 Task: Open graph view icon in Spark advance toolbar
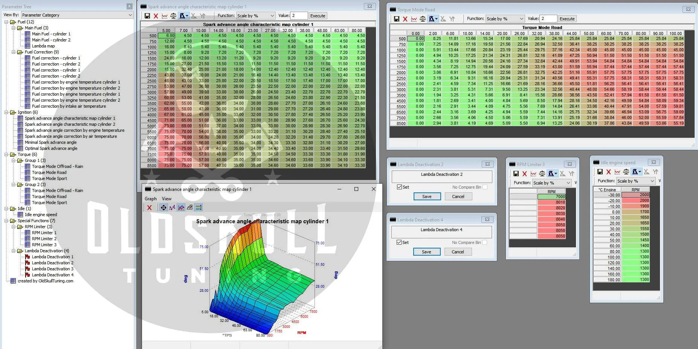coord(165,16)
